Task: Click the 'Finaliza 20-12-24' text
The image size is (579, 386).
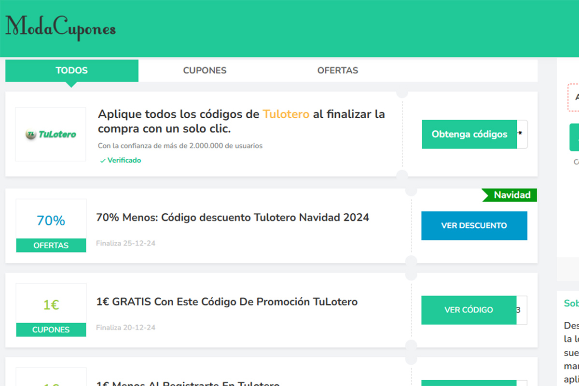Action: [x=125, y=328]
